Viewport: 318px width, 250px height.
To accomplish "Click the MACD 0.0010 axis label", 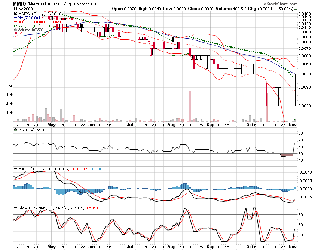I will (x=306, y=173).
